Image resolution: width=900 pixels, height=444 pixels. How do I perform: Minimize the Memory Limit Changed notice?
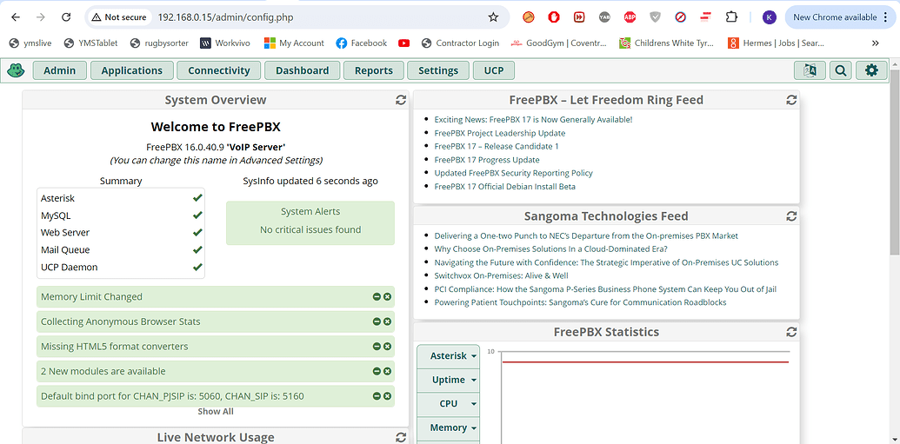tap(377, 296)
